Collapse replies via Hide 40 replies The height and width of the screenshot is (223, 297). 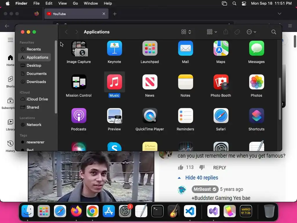point(202,178)
